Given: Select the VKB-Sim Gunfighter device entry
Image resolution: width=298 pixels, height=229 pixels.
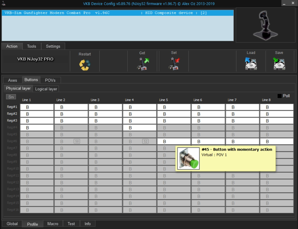Looking at the screenshot, I should point(118,13).
